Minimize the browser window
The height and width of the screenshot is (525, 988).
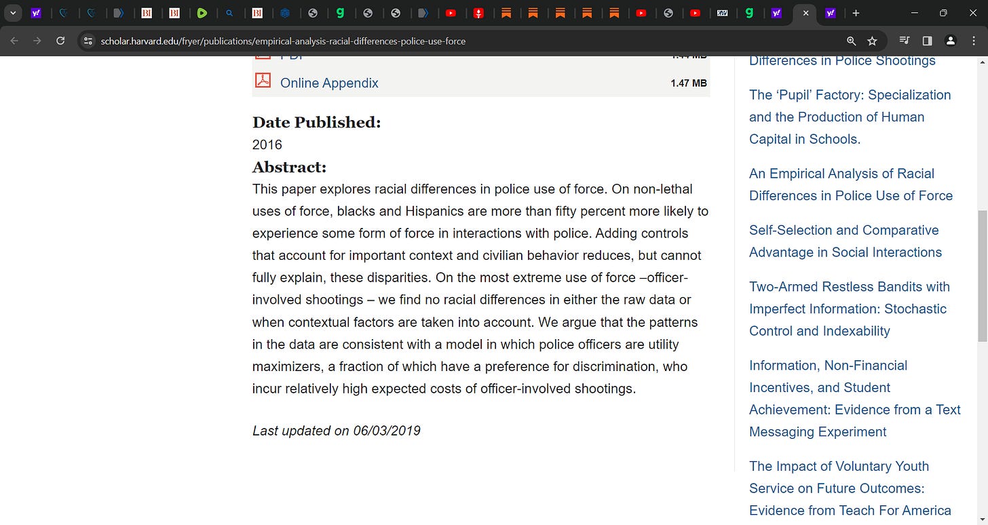pos(913,13)
